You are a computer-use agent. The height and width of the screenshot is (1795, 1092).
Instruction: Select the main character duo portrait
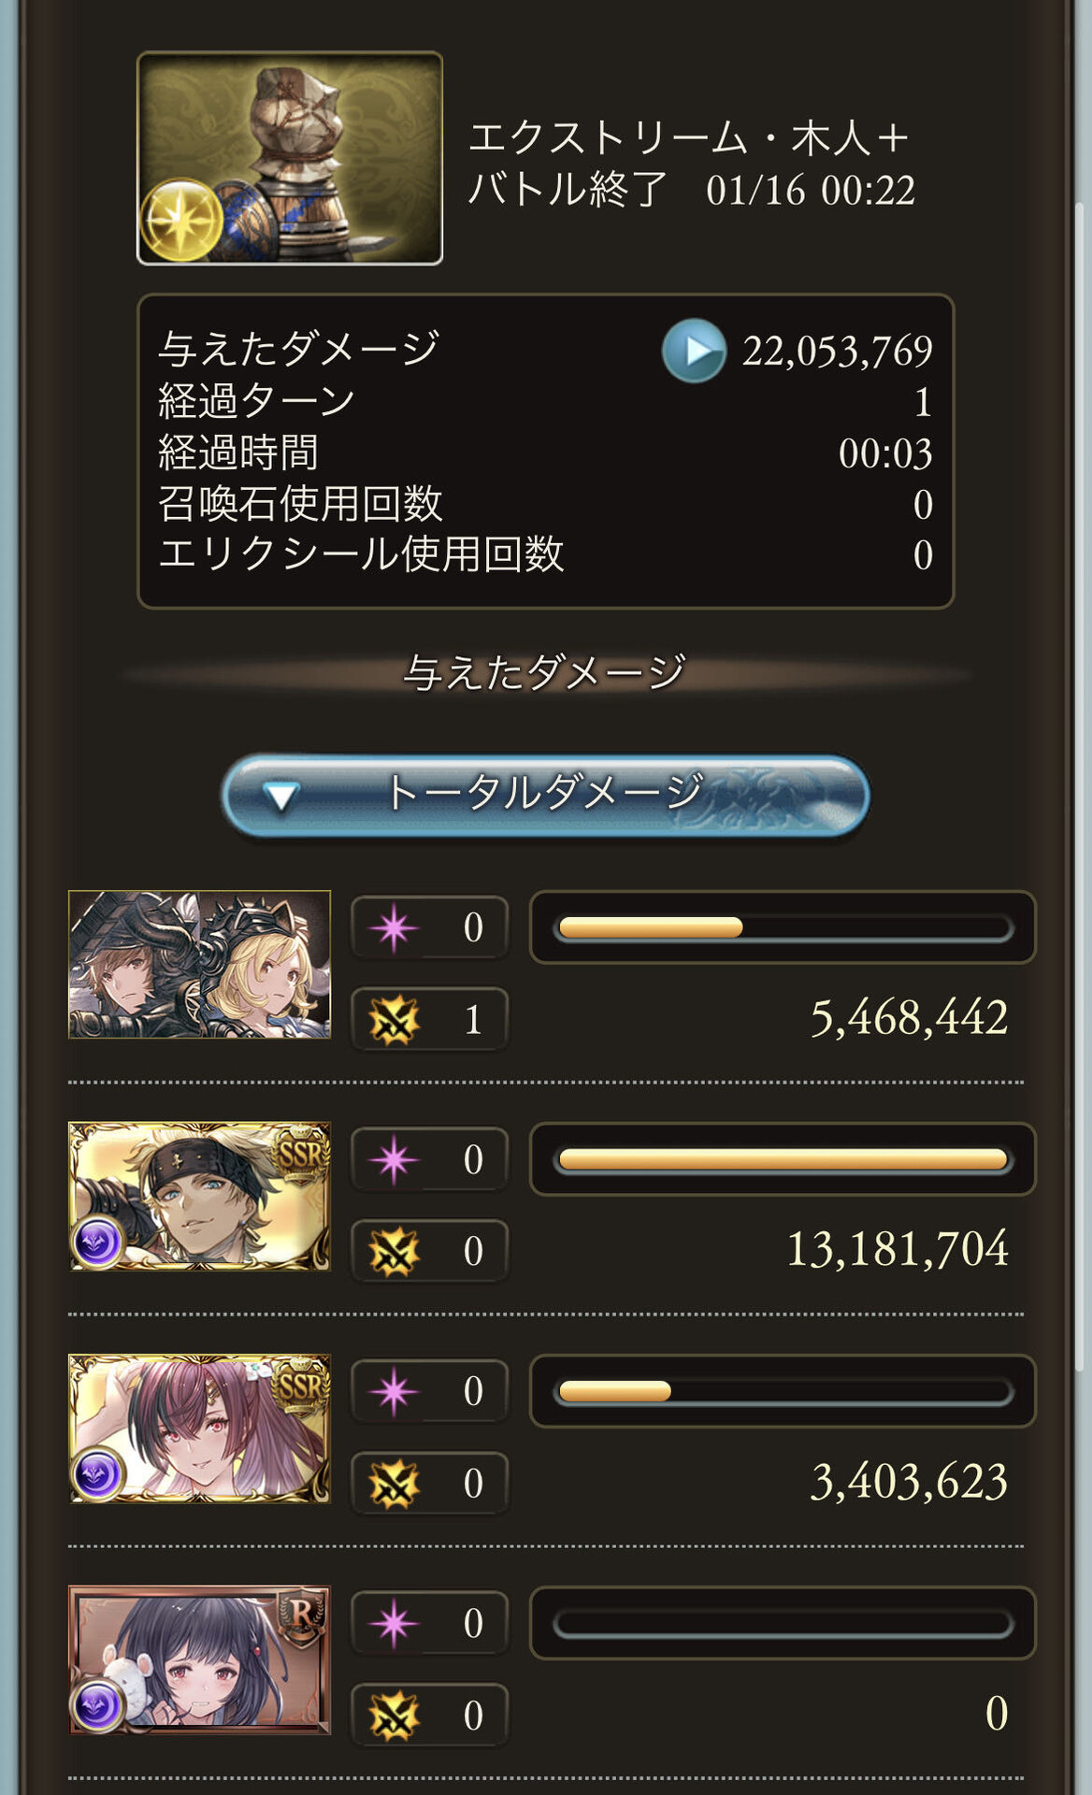pyautogui.click(x=199, y=965)
